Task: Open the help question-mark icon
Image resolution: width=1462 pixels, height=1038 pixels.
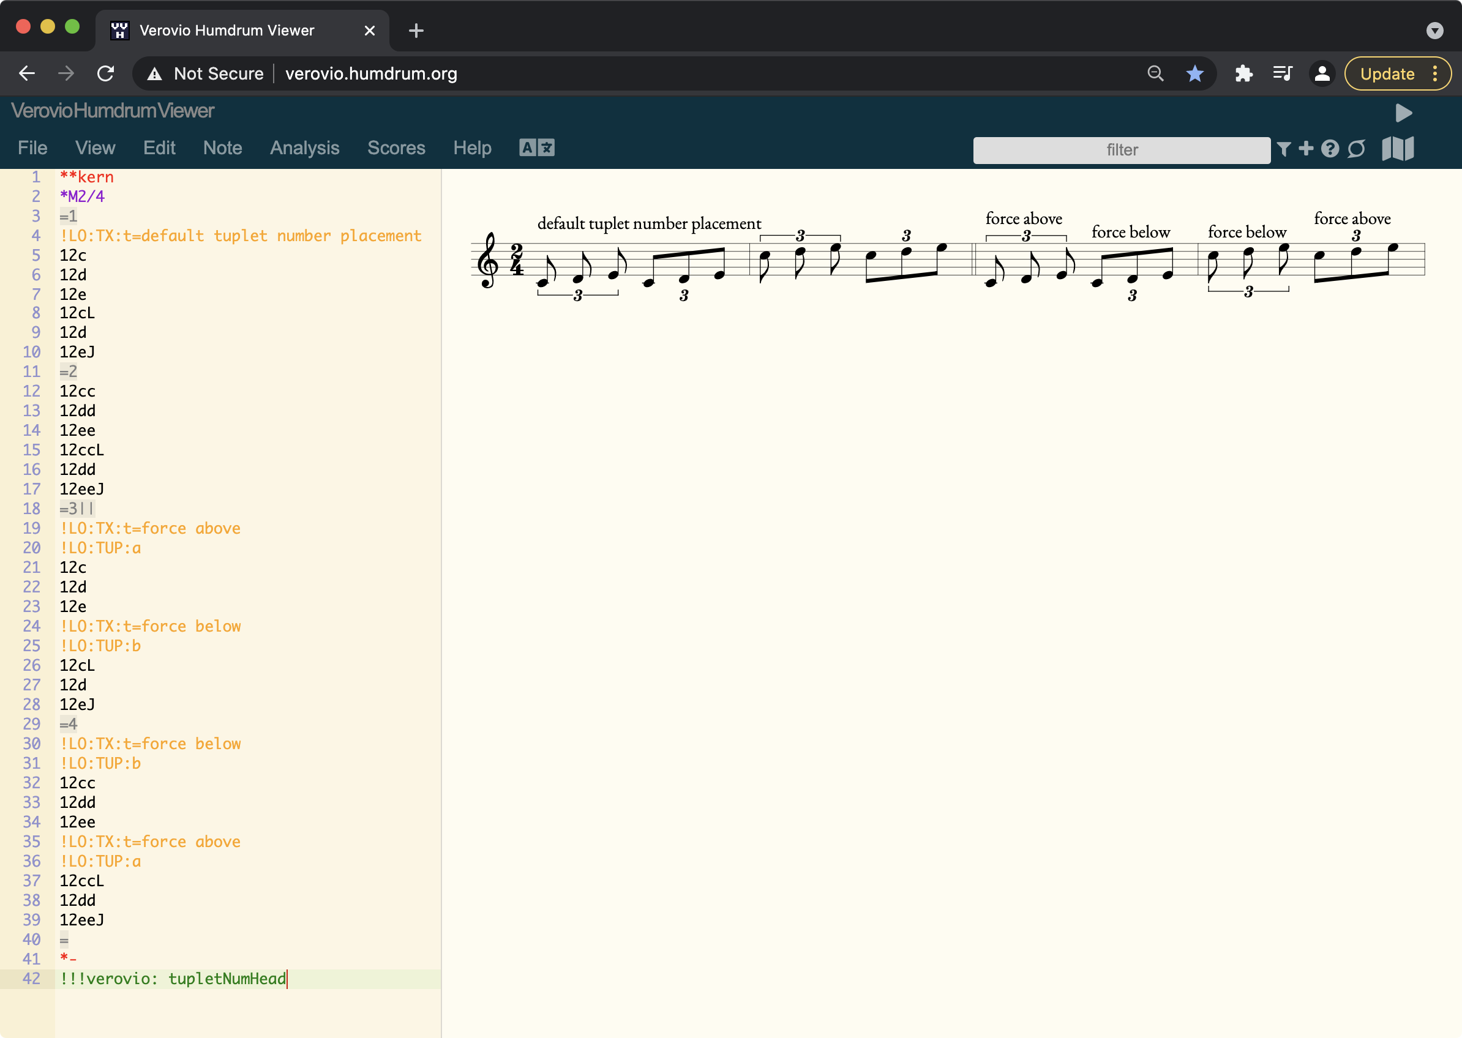Action: (x=1330, y=149)
